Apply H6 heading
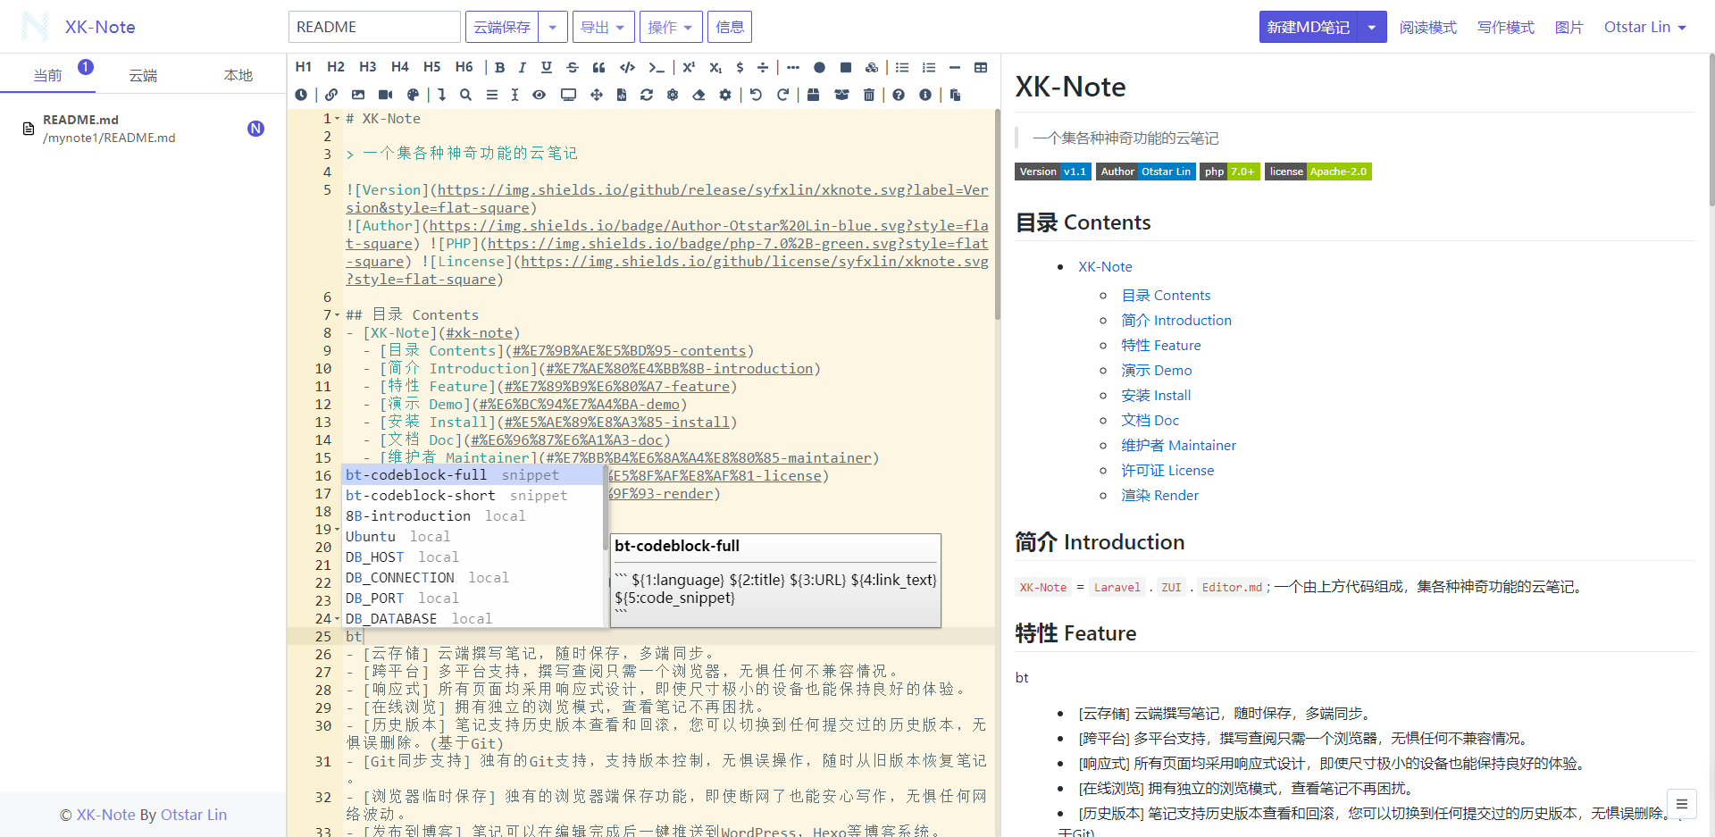Viewport: 1715px width, 837px height. pos(464,67)
